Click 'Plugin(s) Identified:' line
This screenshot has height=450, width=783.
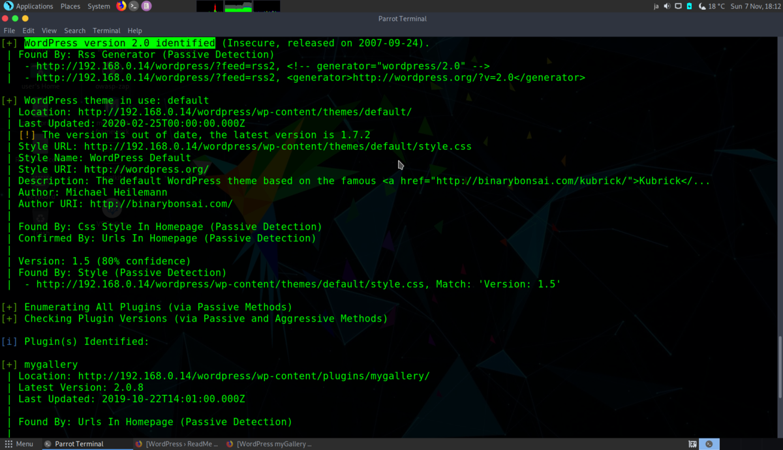coord(86,342)
